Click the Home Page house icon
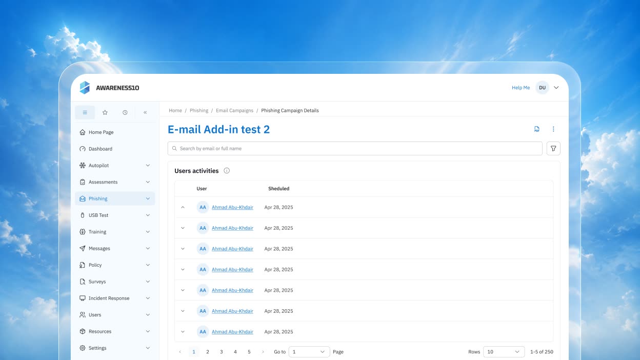The width and height of the screenshot is (640, 360). point(83,132)
